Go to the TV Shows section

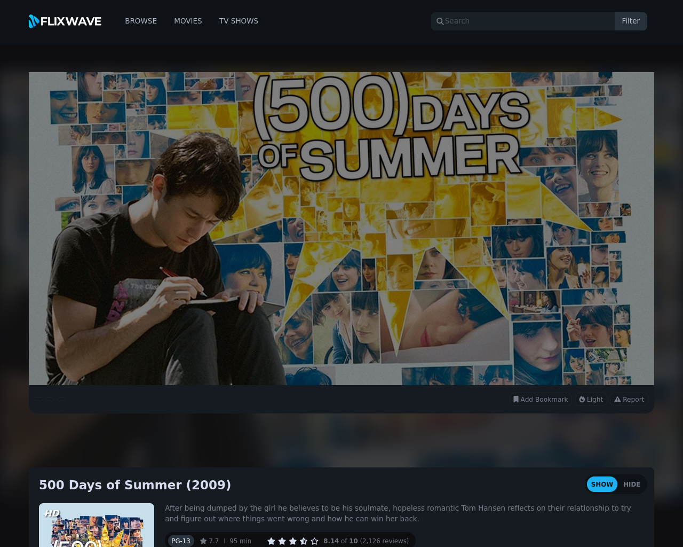tap(239, 21)
